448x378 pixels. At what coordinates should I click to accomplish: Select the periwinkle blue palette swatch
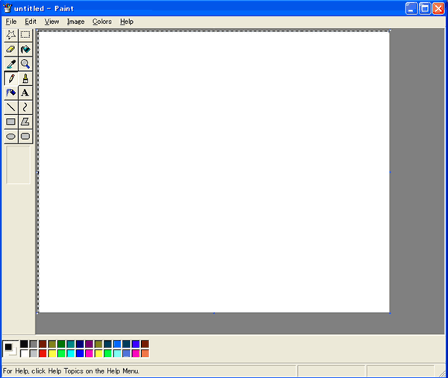click(126, 353)
